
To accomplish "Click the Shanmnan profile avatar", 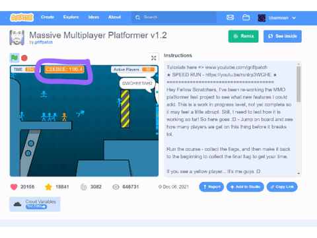I will point(262,18).
